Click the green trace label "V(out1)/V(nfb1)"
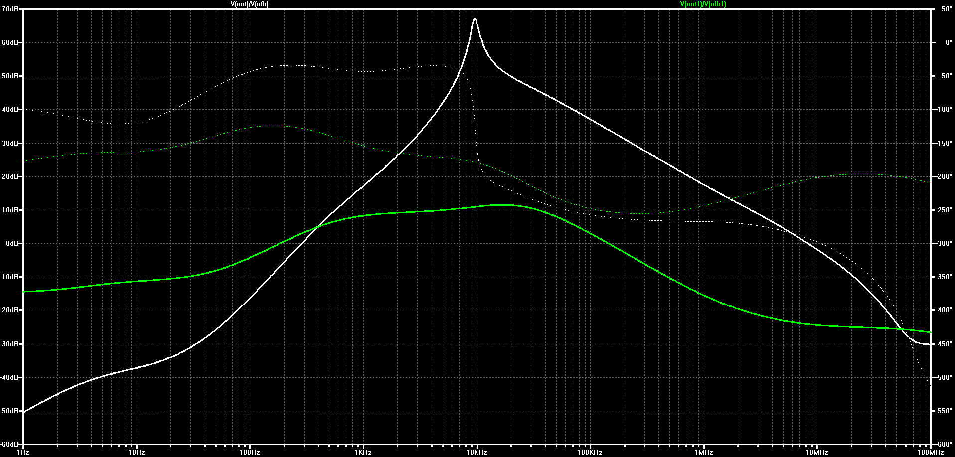The image size is (955, 457). click(x=703, y=4)
